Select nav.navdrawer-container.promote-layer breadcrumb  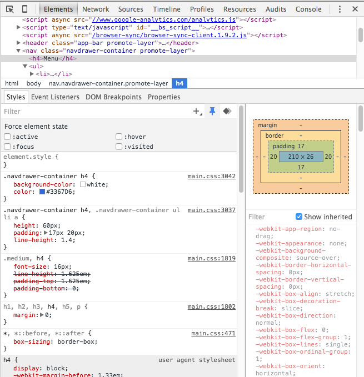click(108, 83)
